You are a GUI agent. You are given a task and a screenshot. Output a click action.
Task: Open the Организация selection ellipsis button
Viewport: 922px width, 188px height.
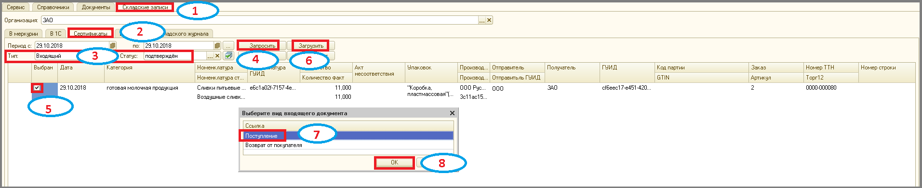click(481, 20)
